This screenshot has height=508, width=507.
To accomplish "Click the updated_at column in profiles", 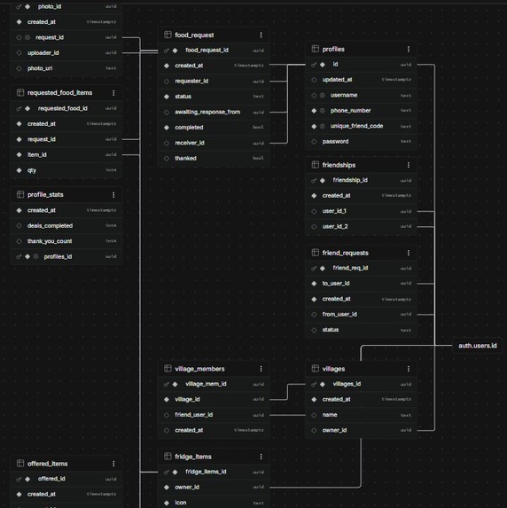I will pyautogui.click(x=362, y=80).
